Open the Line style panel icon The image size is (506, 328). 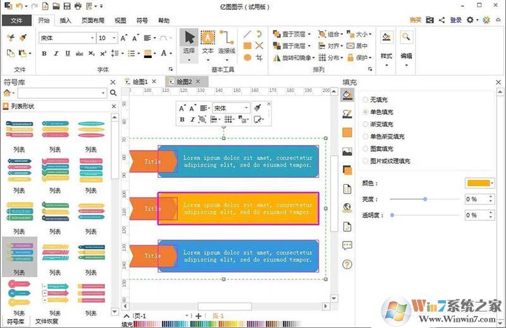point(347,114)
